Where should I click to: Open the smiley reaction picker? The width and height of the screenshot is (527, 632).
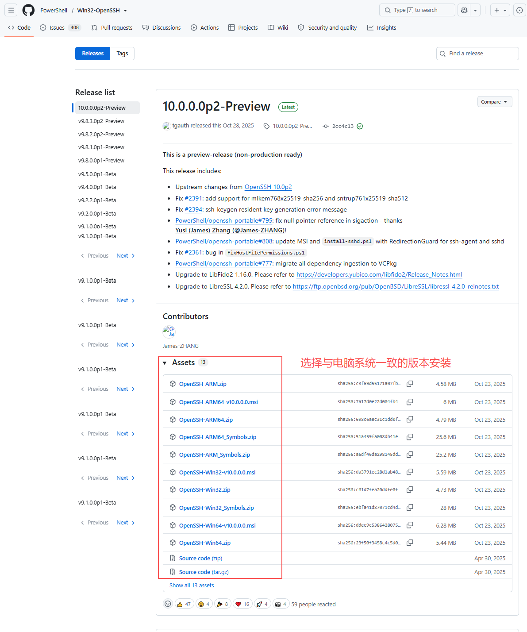168,604
